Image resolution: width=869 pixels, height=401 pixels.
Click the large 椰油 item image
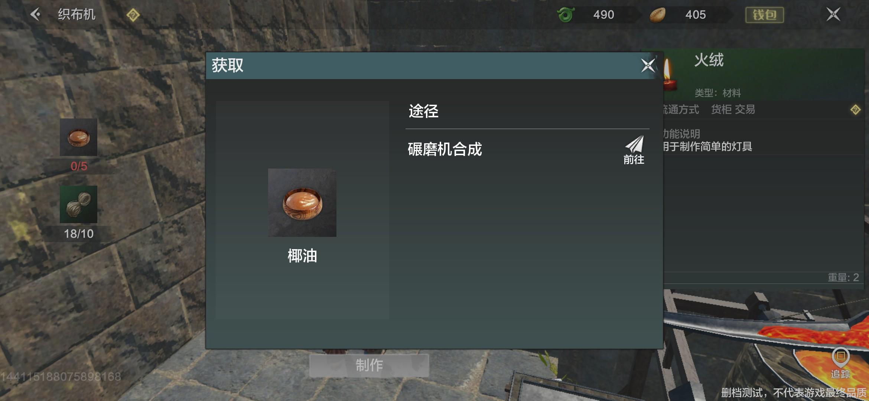[x=302, y=203]
